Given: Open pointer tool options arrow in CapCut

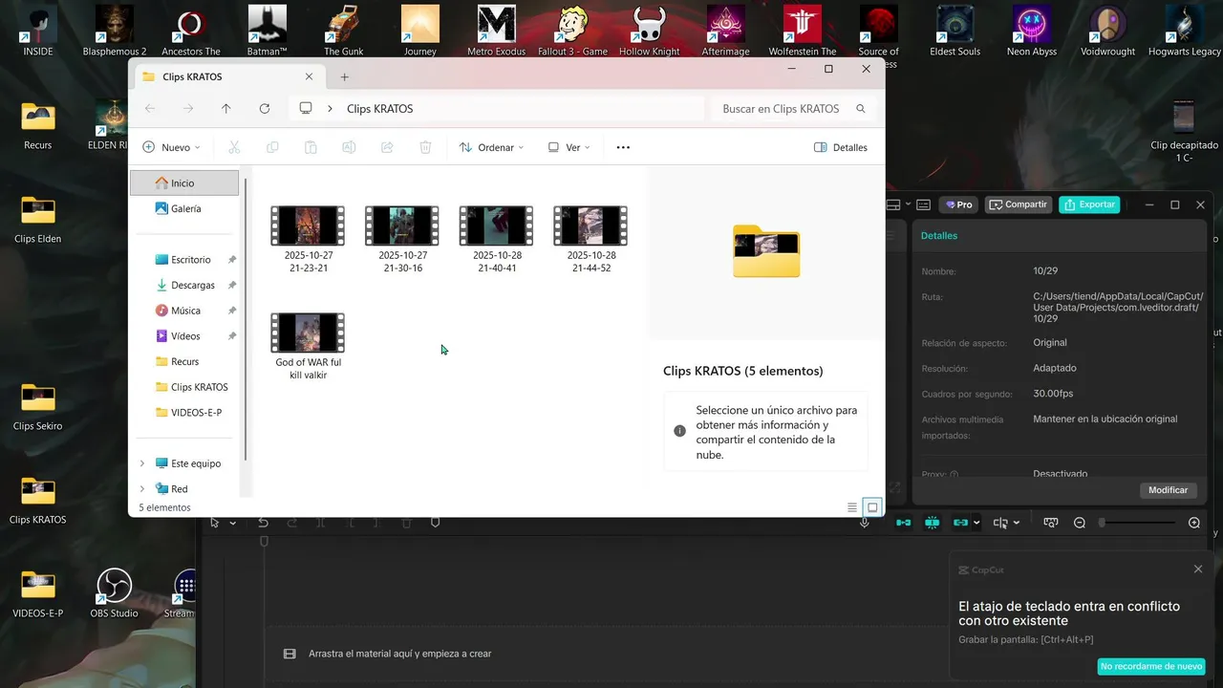Looking at the screenshot, I should click(x=232, y=523).
